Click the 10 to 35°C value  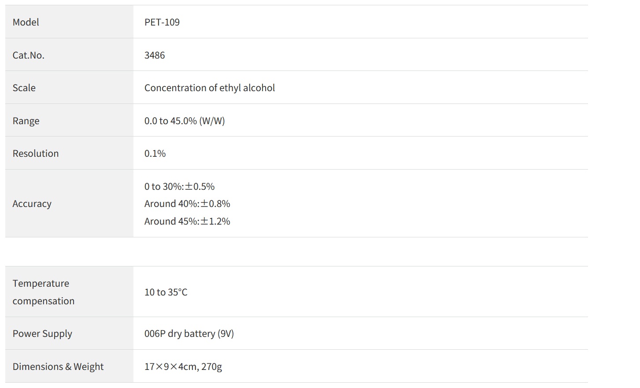coord(166,292)
